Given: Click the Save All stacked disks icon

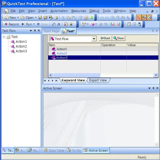Looking at the screenshot, I should 46,18.
